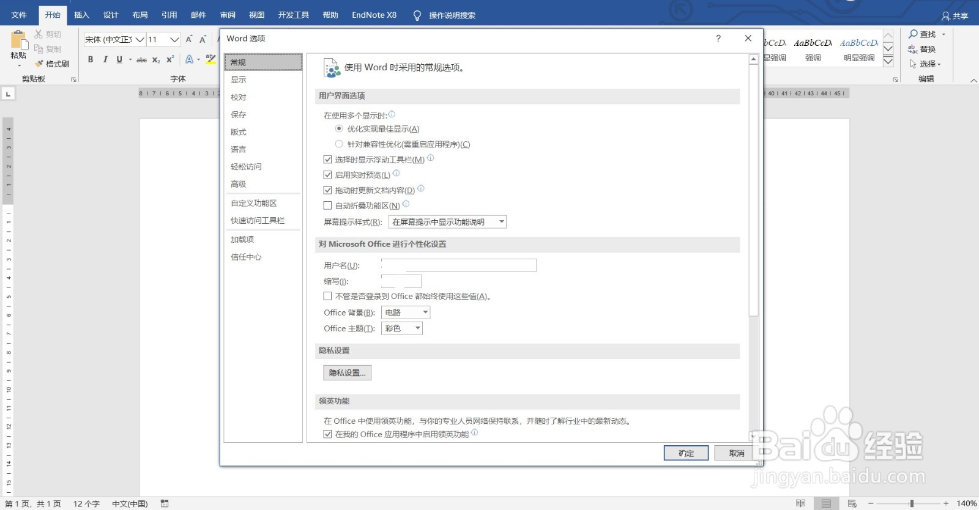This screenshot has width=979, height=510.
Task: Apply strikethrough abc formatting
Action: coord(141,59)
